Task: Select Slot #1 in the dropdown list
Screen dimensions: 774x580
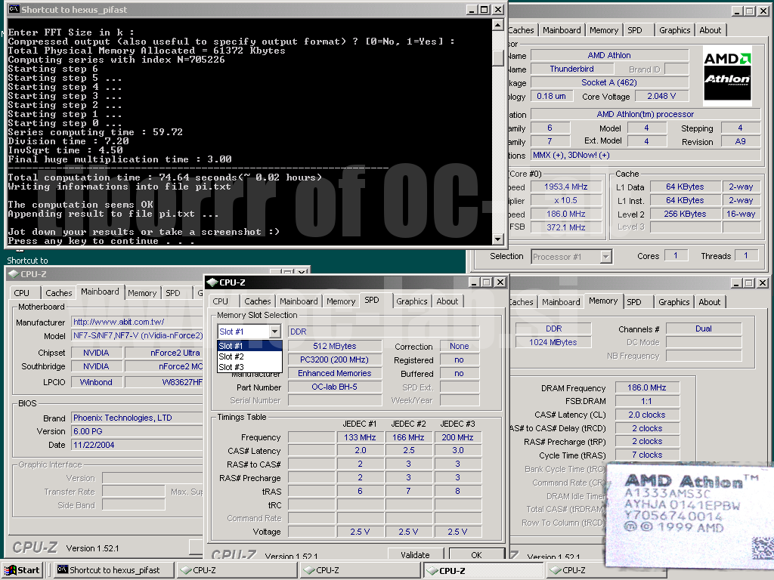Action: click(x=249, y=346)
